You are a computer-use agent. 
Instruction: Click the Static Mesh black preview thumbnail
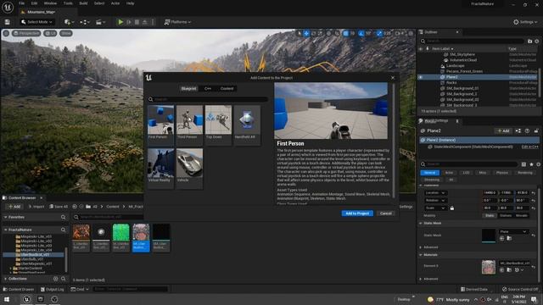tap(489, 236)
